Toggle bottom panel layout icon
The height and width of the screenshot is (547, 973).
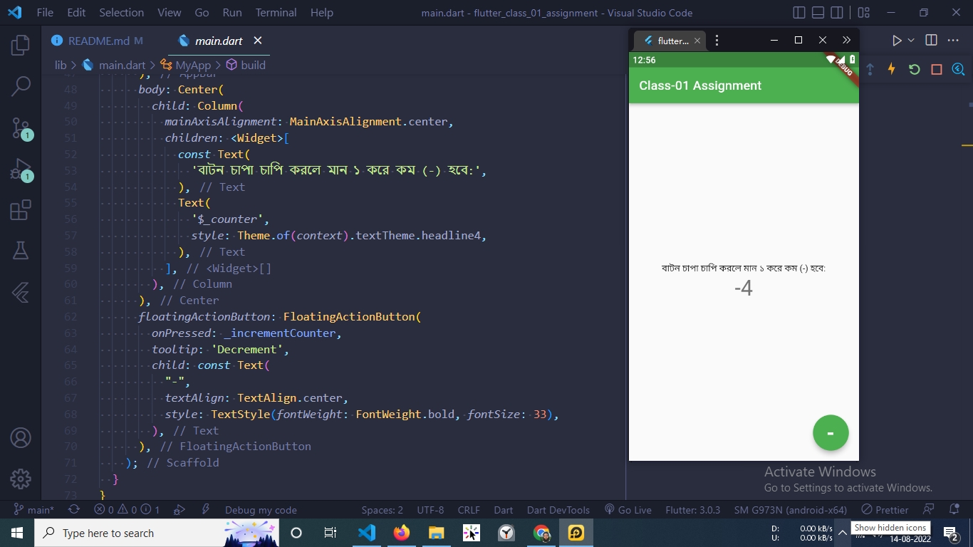pyautogui.click(x=818, y=13)
